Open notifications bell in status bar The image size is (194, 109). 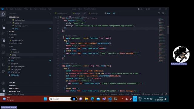pos(166,94)
